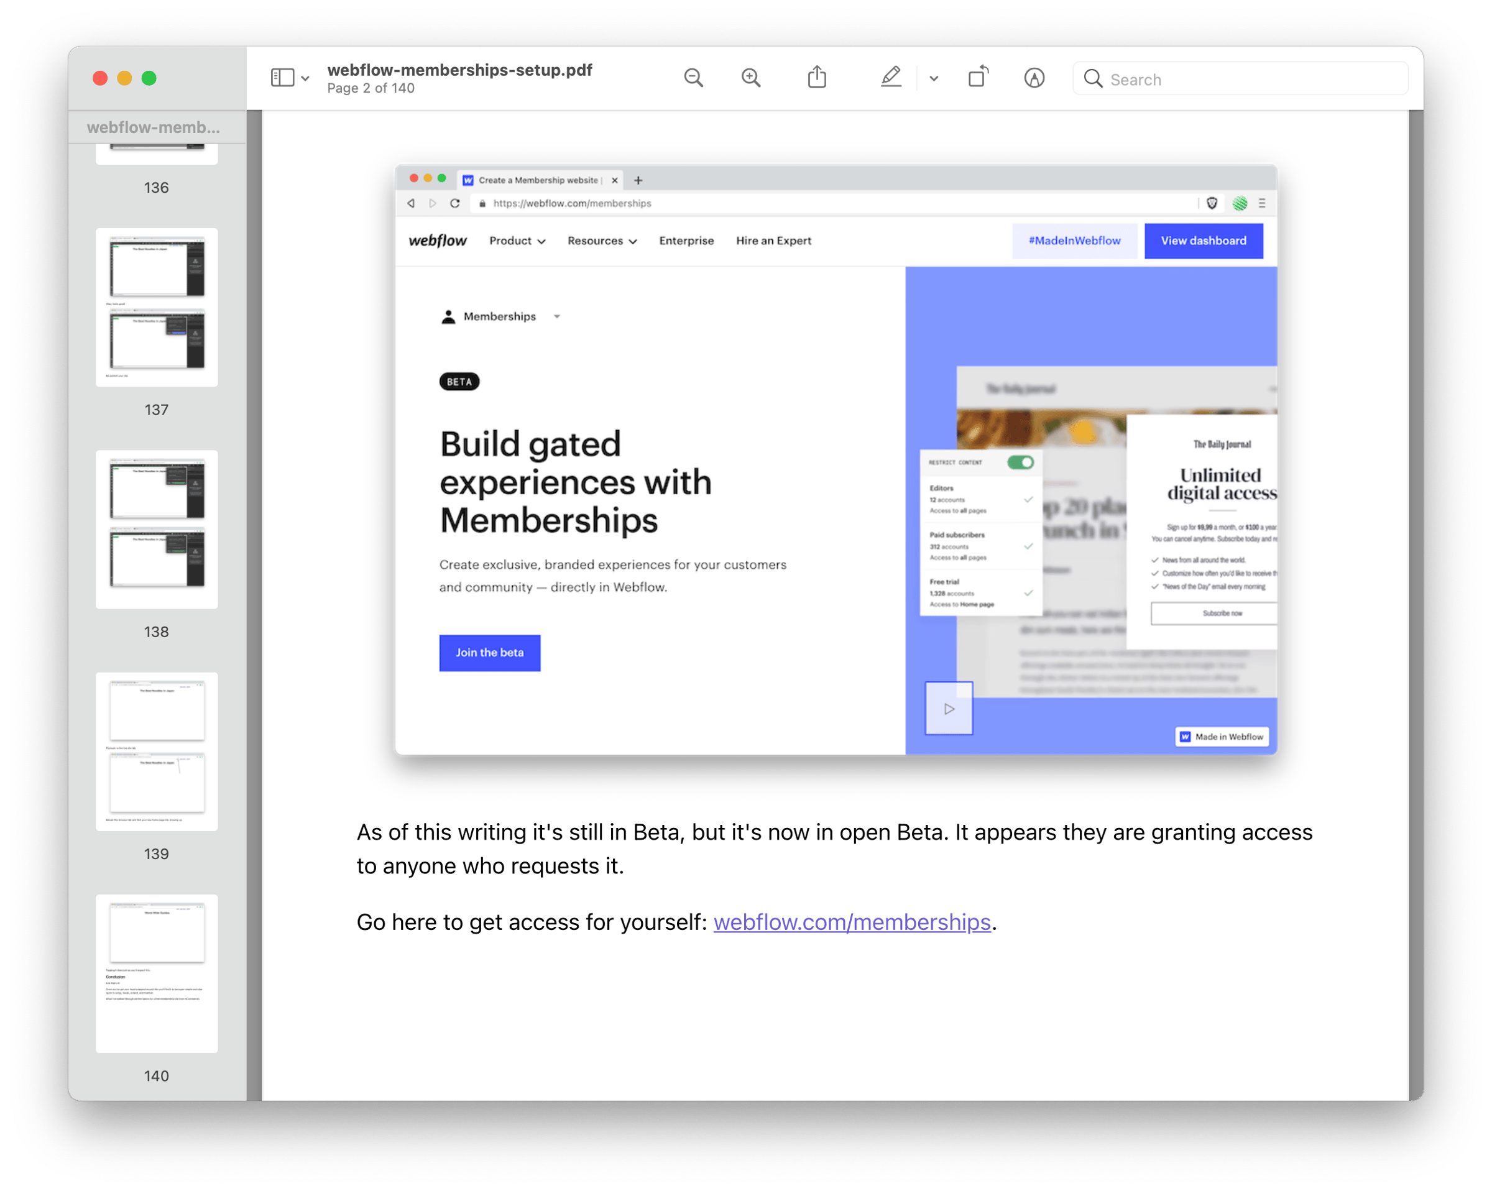Click the Webflow favicon in the browser tab
The width and height of the screenshot is (1492, 1191).
point(468,180)
